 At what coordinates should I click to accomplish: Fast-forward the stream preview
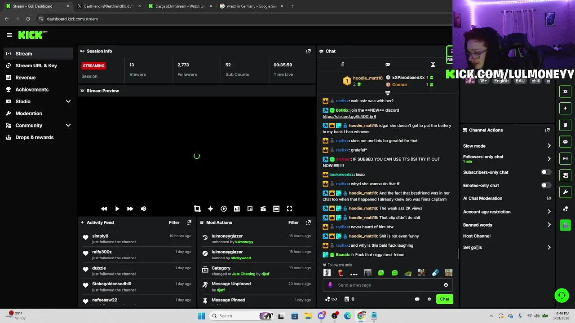(x=130, y=209)
